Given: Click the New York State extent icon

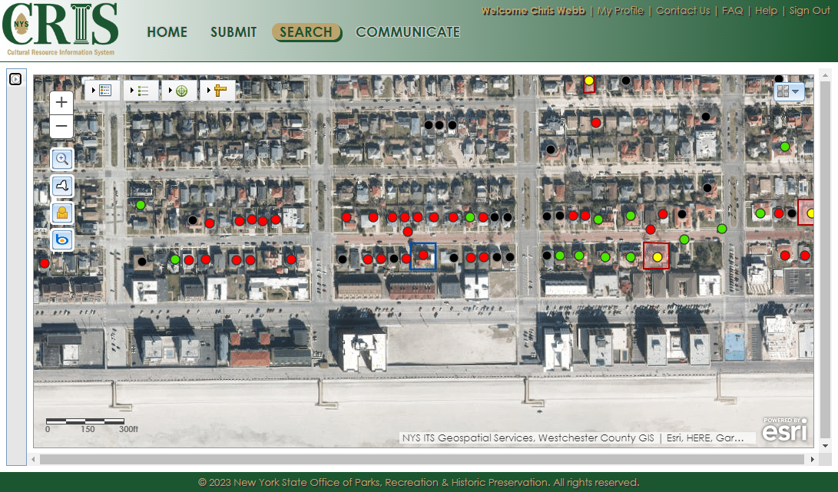Looking at the screenshot, I should 61,186.
